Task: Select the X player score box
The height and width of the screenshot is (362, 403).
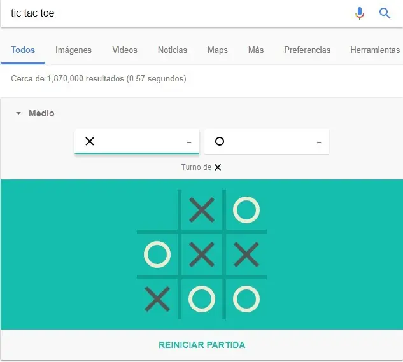Action: click(137, 141)
